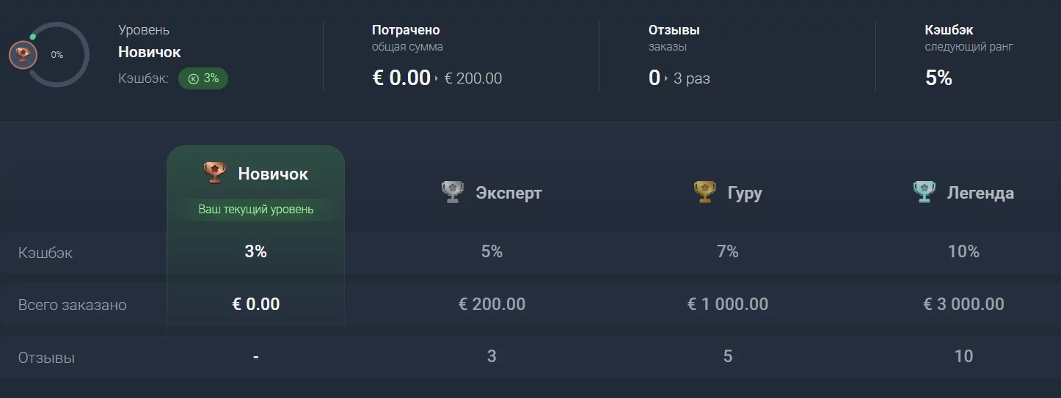Click the arrow between € 0.00 and € 200.00
This screenshot has width=1061, height=398.
[437, 78]
